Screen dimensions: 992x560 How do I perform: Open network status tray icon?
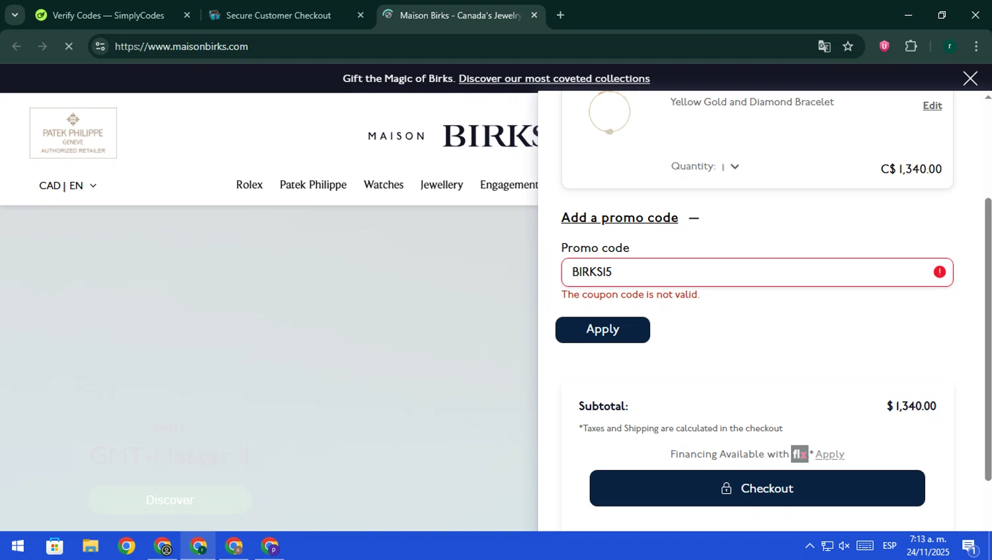[x=827, y=546]
